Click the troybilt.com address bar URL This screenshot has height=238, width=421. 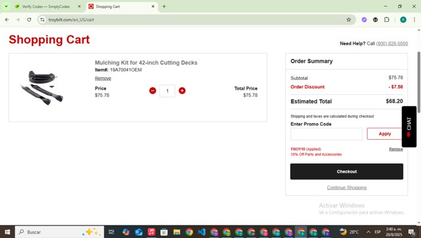coord(71,20)
